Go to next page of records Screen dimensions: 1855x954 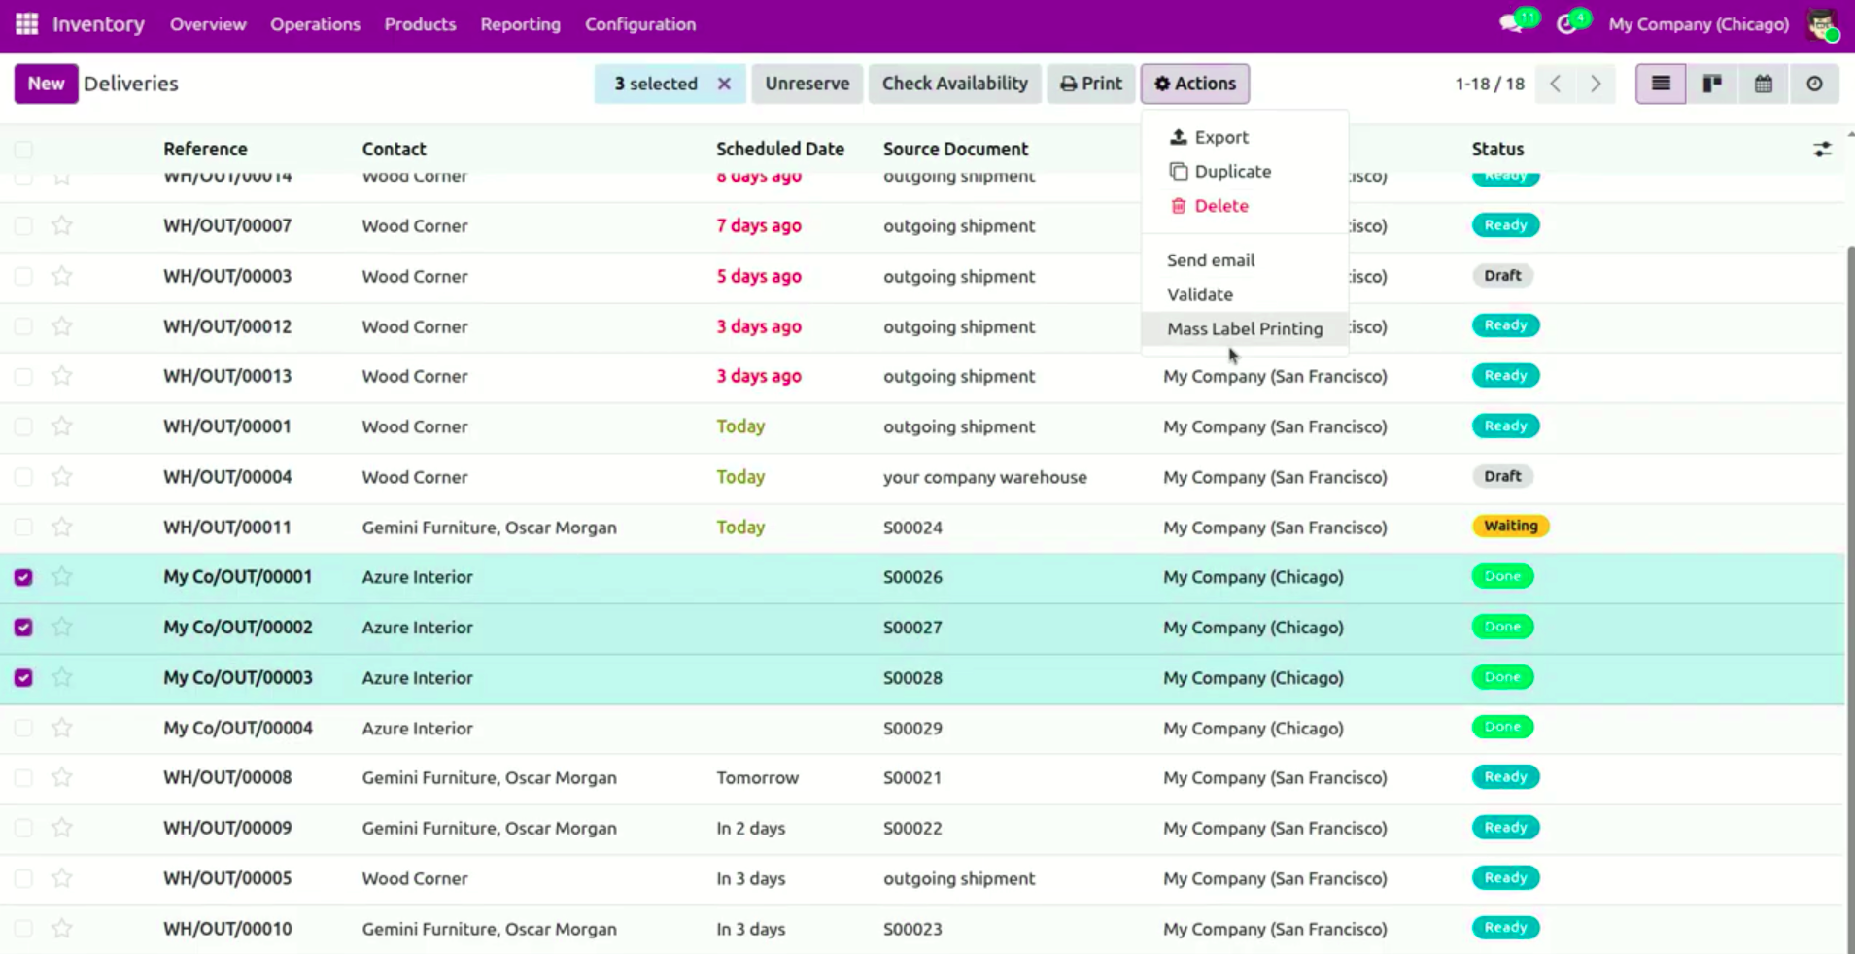tap(1596, 84)
